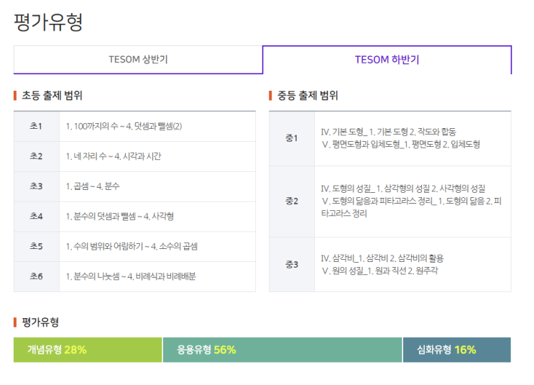The width and height of the screenshot is (534, 385).
Task: Click the 초1 grade row label
Action: tap(36, 127)
